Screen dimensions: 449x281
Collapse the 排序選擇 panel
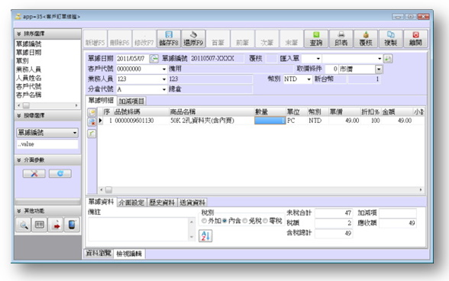click(18, 34)
